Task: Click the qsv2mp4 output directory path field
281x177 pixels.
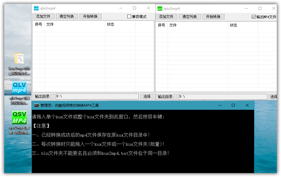Action: point(222,97)
